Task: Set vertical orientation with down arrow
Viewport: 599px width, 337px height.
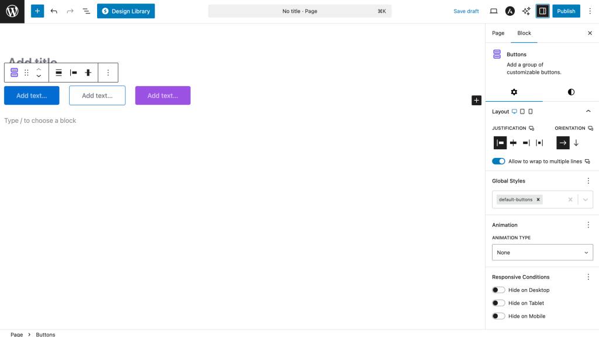Action: coord(576,143)
